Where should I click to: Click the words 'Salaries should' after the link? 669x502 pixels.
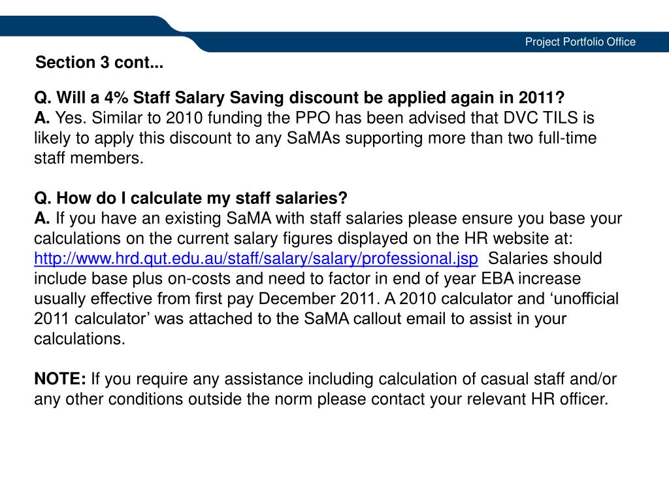[x=545, y=259]
